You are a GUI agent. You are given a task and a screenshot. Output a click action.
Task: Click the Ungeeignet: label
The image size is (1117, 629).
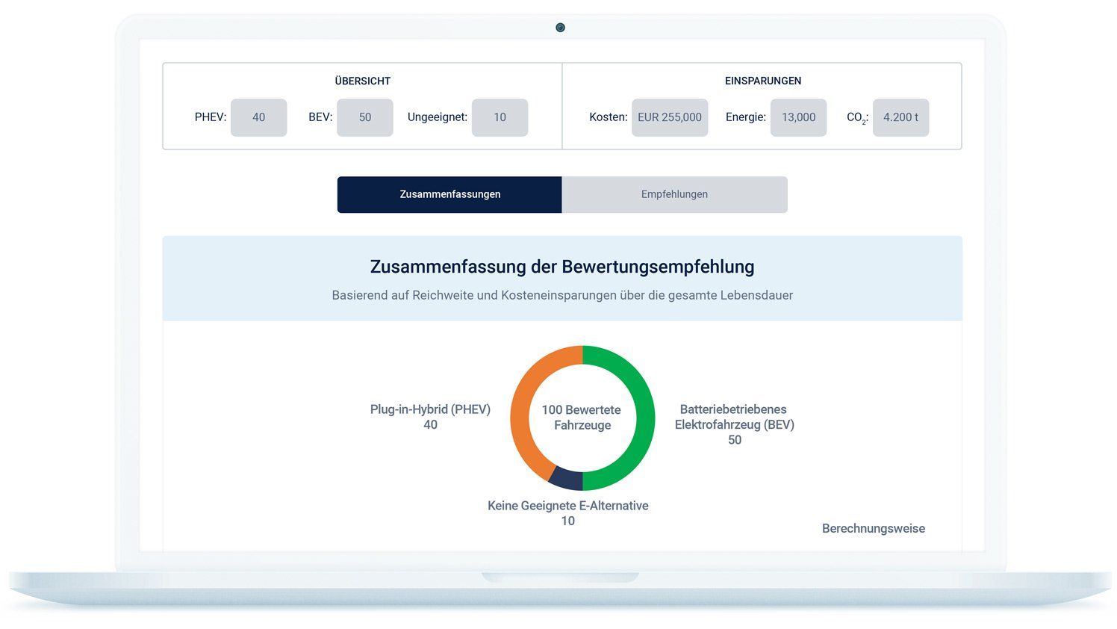(x=437, y=117)
